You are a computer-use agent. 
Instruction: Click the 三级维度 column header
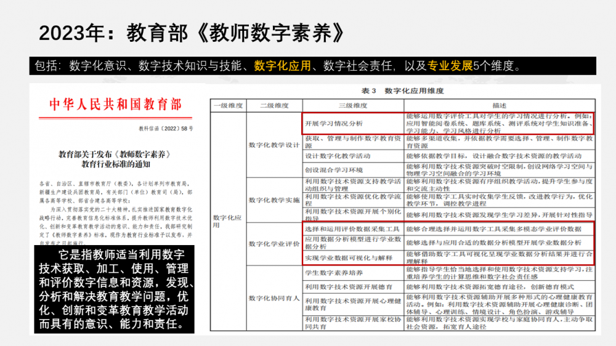click(353, 105)
